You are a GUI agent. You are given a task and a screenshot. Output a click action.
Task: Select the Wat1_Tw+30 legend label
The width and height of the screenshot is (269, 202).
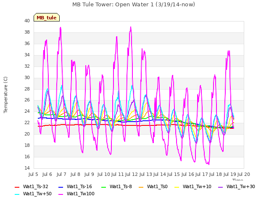[240, 187]
